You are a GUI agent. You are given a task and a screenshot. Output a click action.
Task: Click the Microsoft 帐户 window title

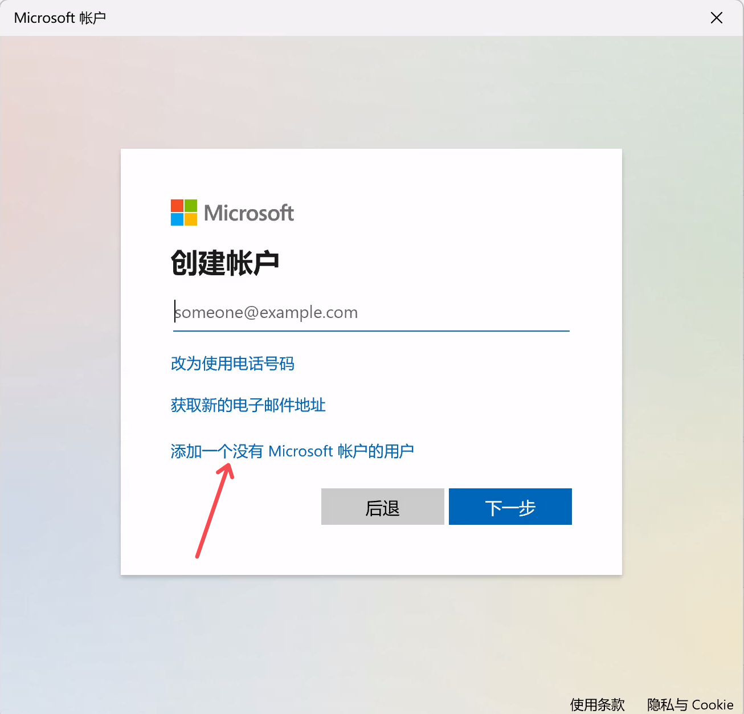point(60,18)
